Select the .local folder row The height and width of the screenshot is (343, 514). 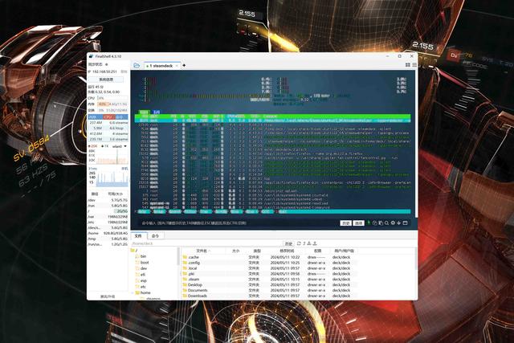click(269, 268)
